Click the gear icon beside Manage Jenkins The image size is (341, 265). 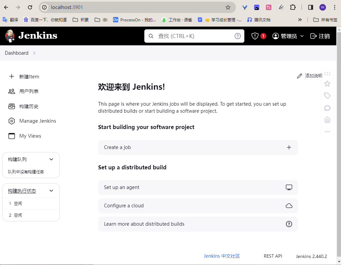pos(12,121)
